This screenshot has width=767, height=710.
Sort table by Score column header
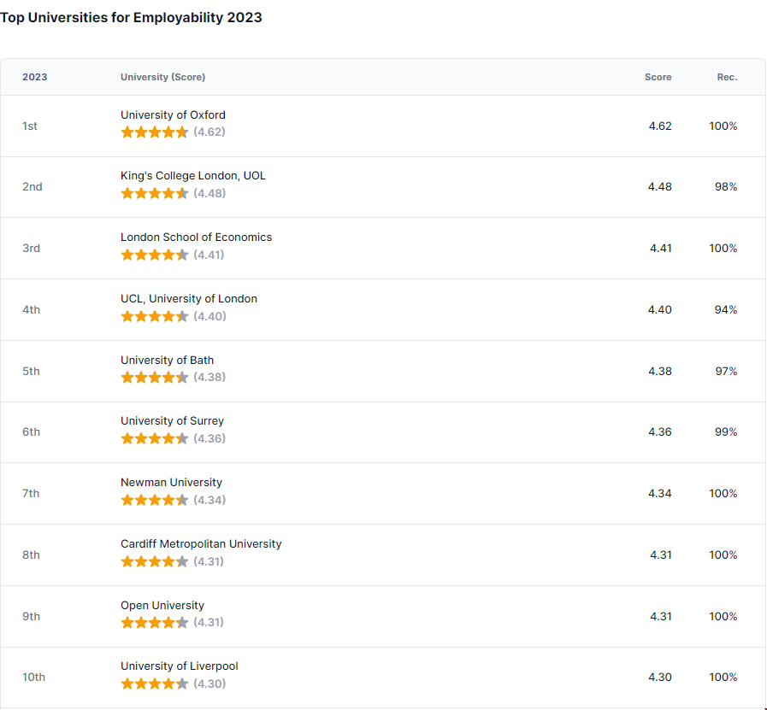point(658,77)
